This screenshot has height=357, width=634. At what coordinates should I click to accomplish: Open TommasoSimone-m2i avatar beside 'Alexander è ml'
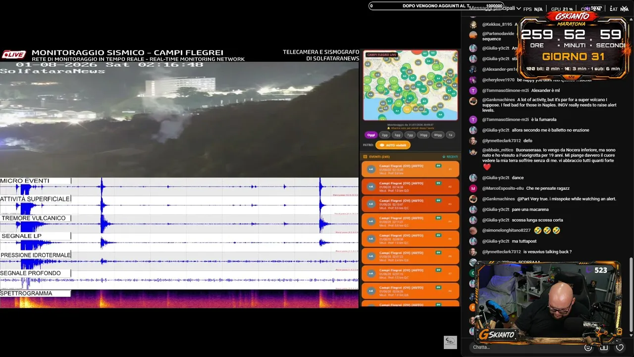(473, 91)
